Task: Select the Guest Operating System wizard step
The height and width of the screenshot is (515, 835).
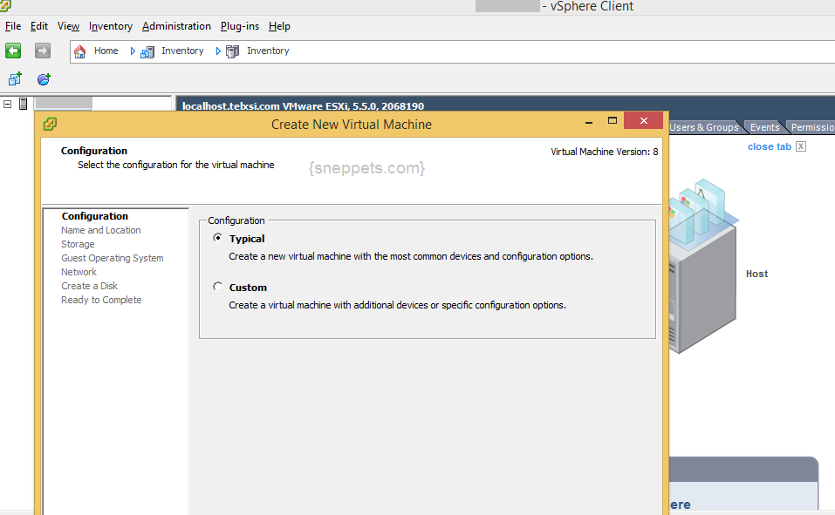Action: coord(113,258)
